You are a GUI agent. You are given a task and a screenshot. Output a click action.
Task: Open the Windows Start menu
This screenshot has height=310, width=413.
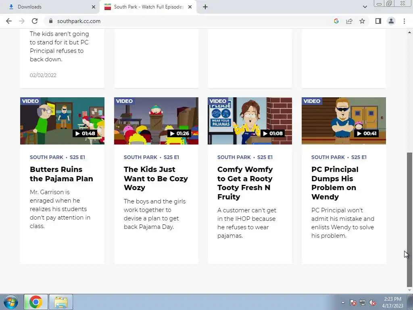pyautogui.click(x=10, y=302)
